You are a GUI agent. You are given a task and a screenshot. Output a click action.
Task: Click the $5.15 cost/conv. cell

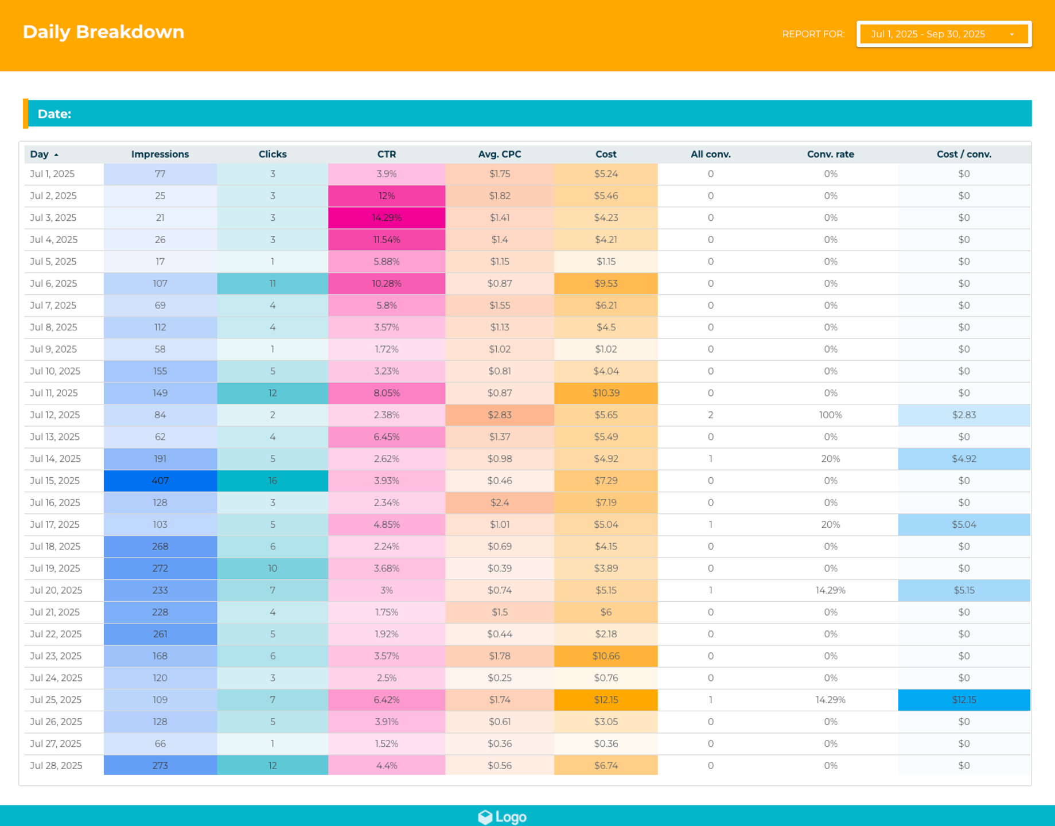coord(964,590)
